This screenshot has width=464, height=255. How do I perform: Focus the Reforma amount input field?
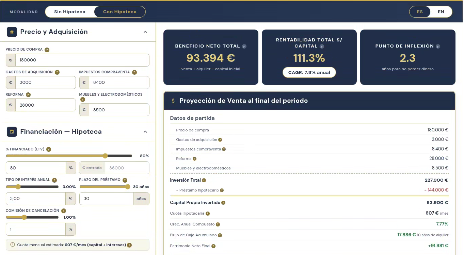[41, 105]
